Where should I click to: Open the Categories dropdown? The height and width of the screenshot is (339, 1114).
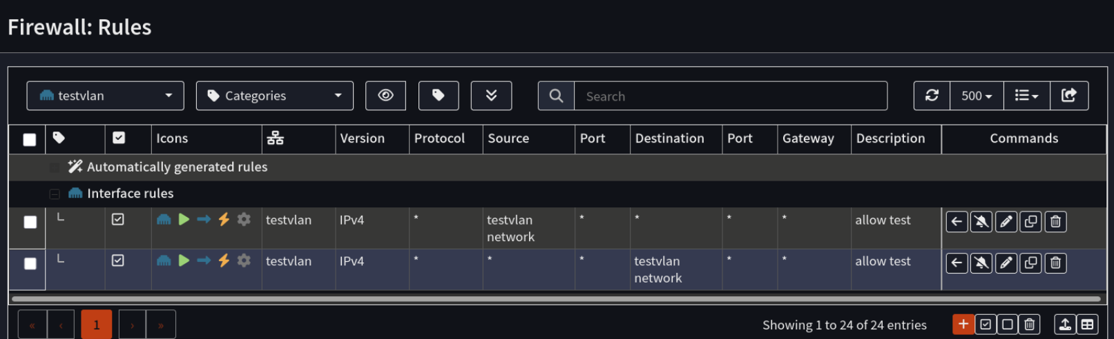pyautogui.click(x=275, y=96)
